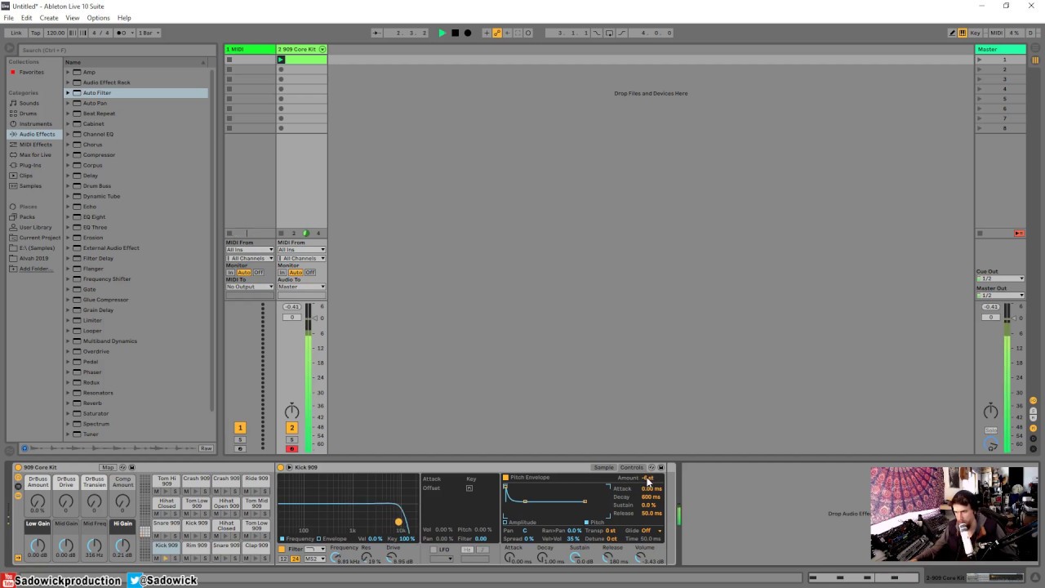This screenshot has height=588, width=1045.
Task: Activate the Draw Mode pencil icon
Action: (x=952, y=33)
